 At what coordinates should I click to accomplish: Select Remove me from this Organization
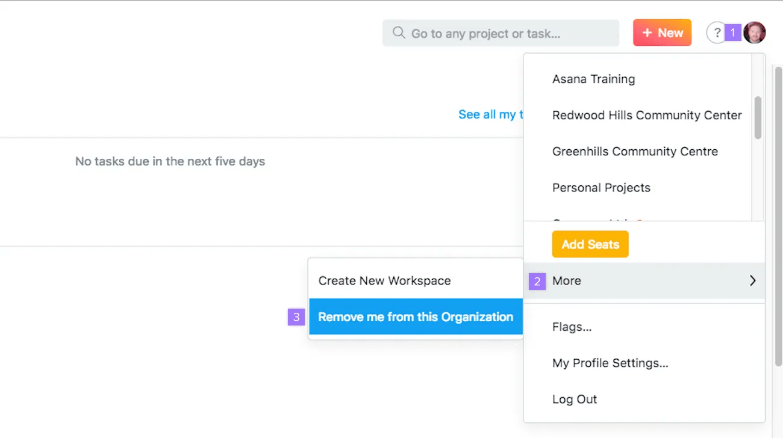416,316
